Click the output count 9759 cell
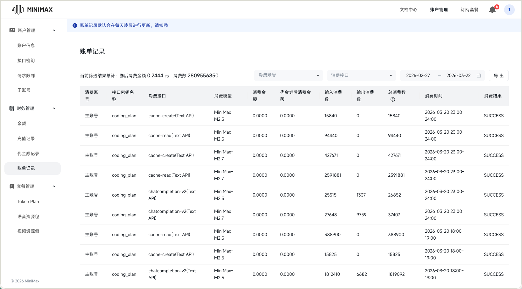The height and width of the screenshot is (289, 522). (361, 215)
